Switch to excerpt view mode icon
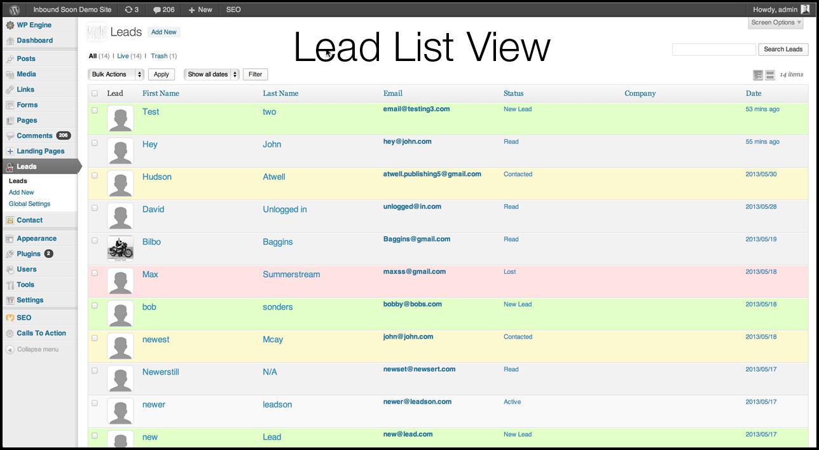 (770, 75)
